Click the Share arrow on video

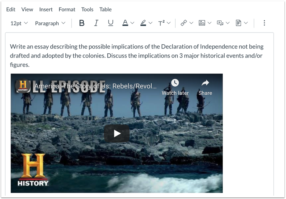(205, 83)
